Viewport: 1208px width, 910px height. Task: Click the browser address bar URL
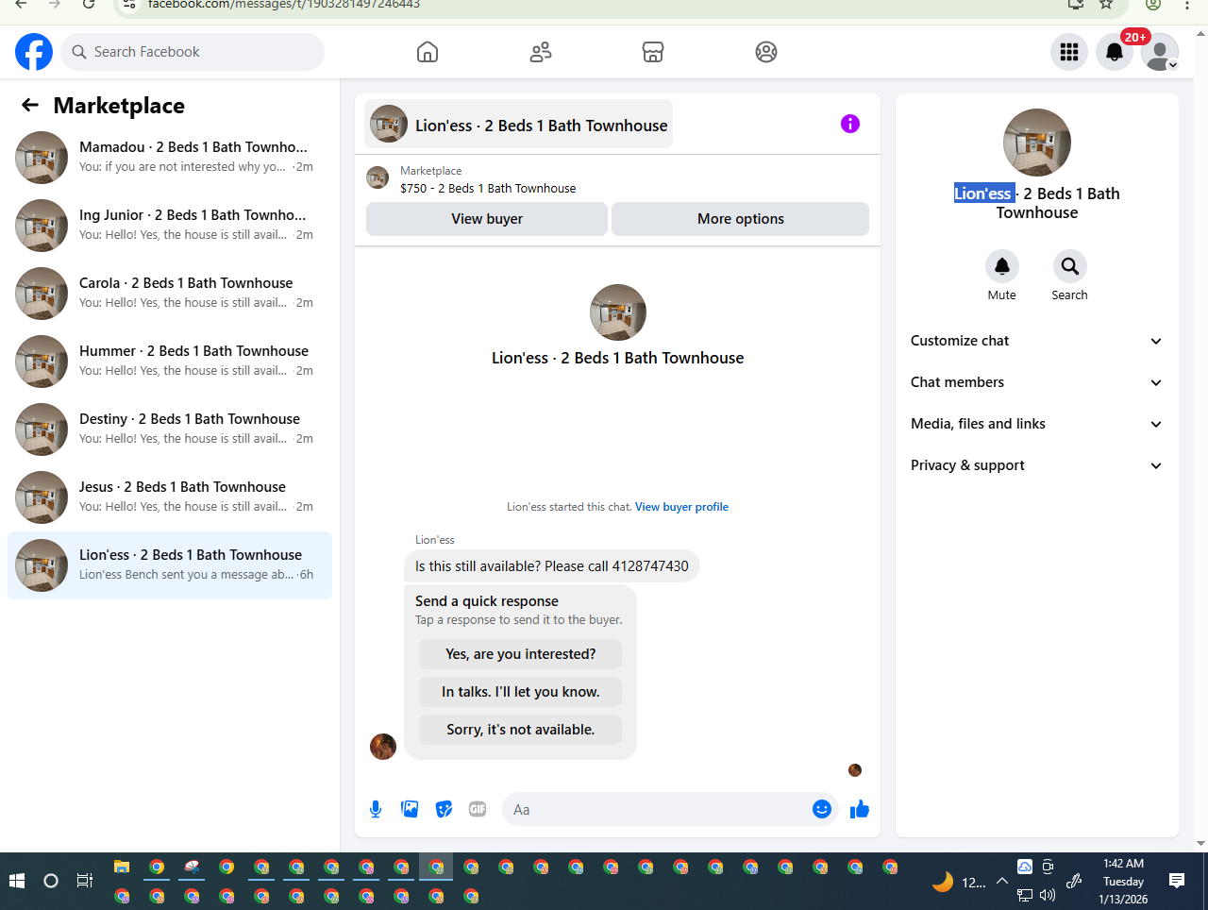(284, 5)
